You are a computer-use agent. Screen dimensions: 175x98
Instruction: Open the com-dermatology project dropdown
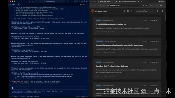145,11
